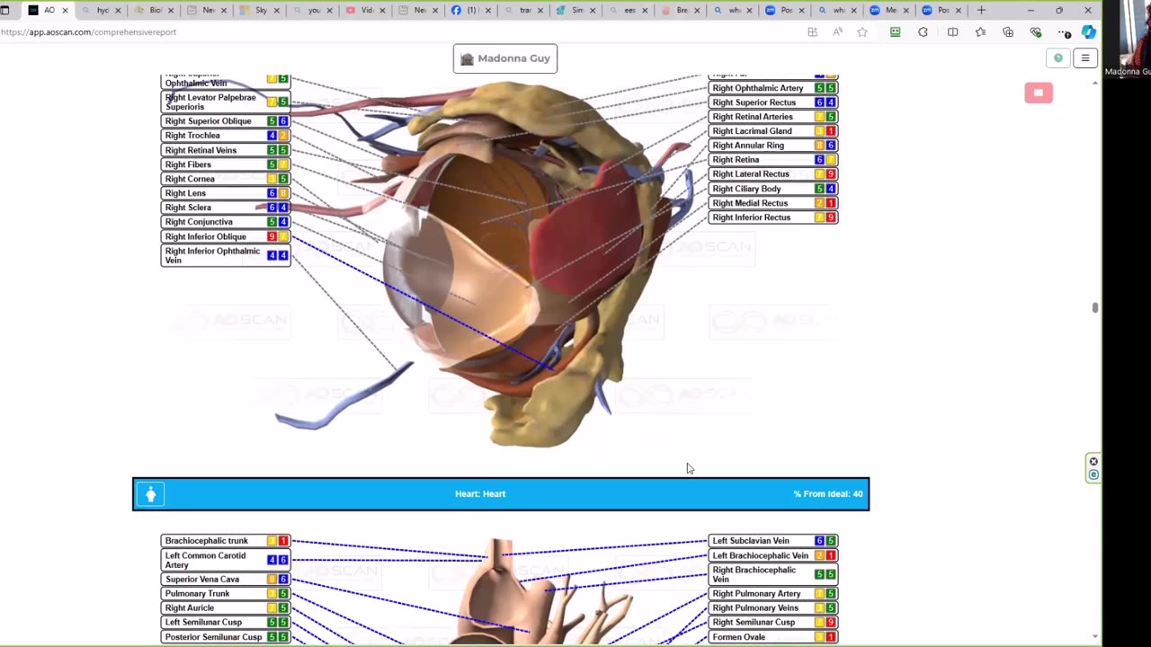This screenshot has width=1151, height=647.
Task: Click the building icon beside Madonna Guy
Action: pos(467,59)
